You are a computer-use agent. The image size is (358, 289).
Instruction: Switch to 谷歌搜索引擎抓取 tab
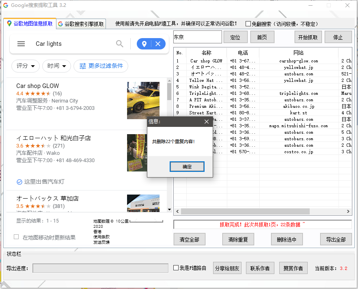tap(81, 24)
